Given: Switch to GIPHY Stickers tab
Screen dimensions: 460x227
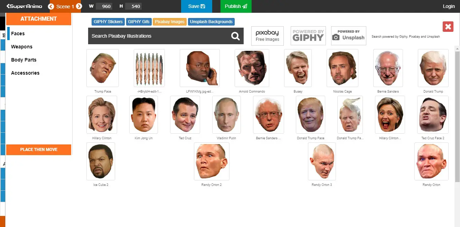Looking at the screenshot, I should pos(108,22).
